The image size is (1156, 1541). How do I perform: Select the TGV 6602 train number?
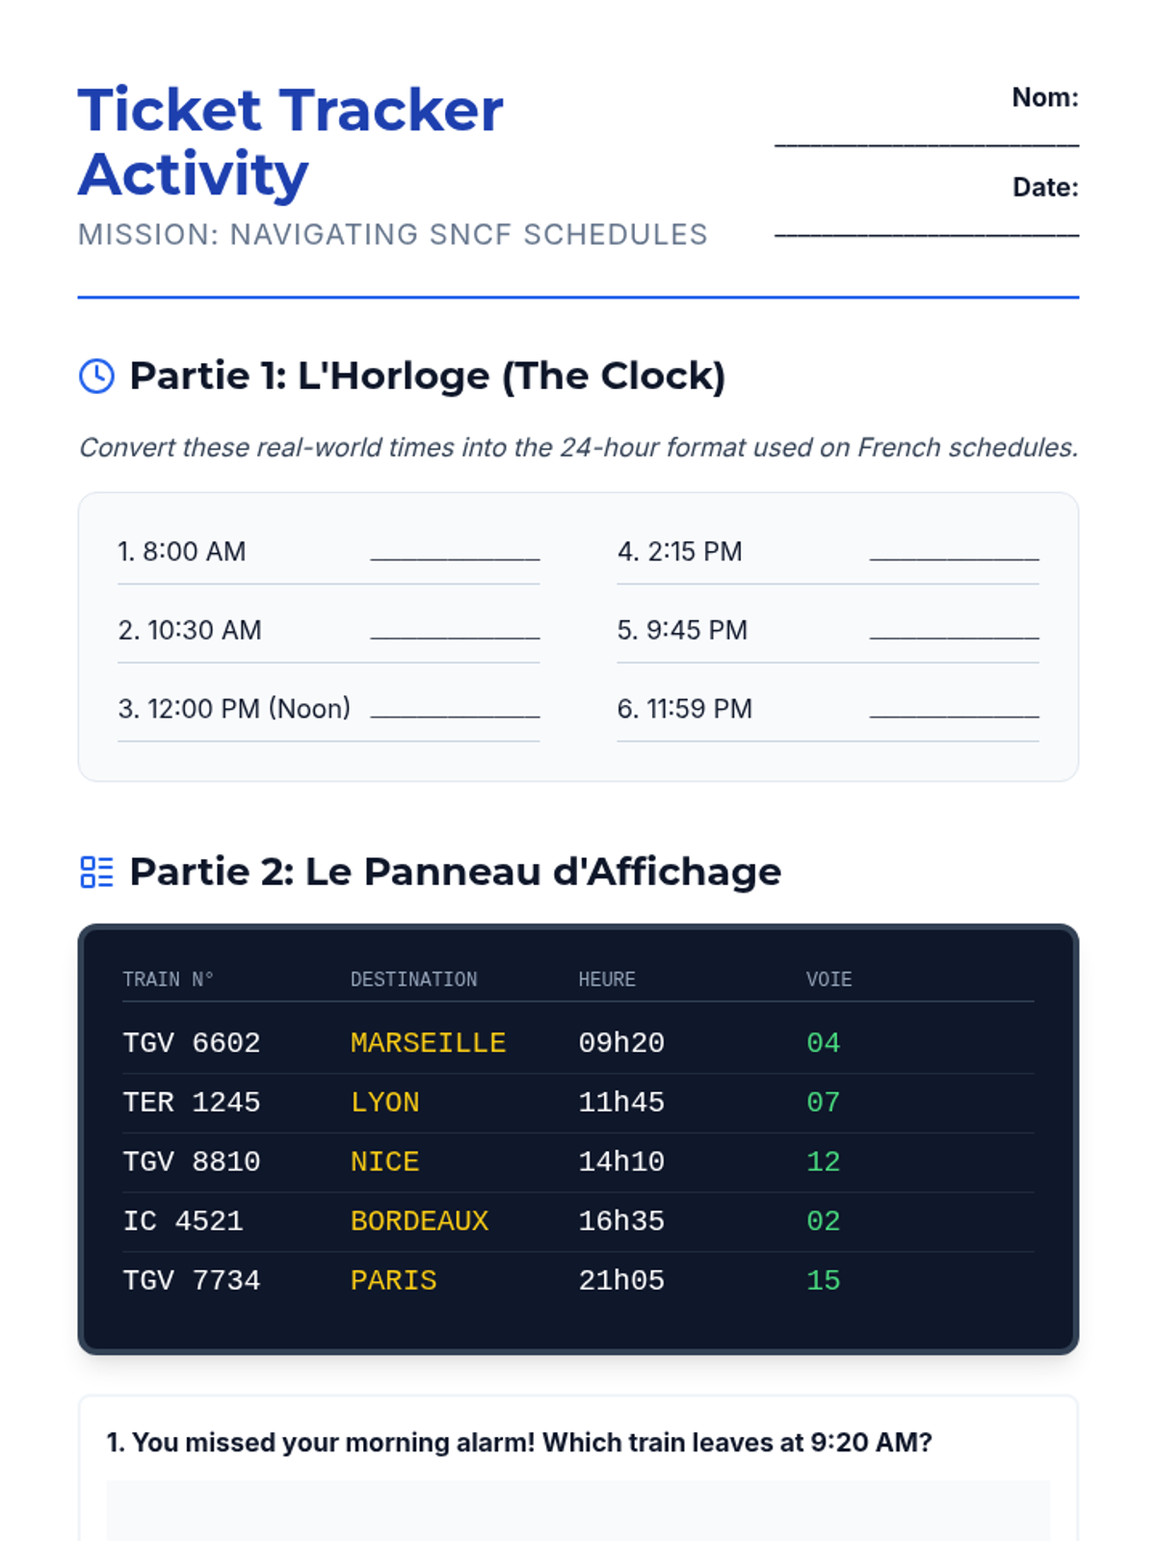[192, 1043]
